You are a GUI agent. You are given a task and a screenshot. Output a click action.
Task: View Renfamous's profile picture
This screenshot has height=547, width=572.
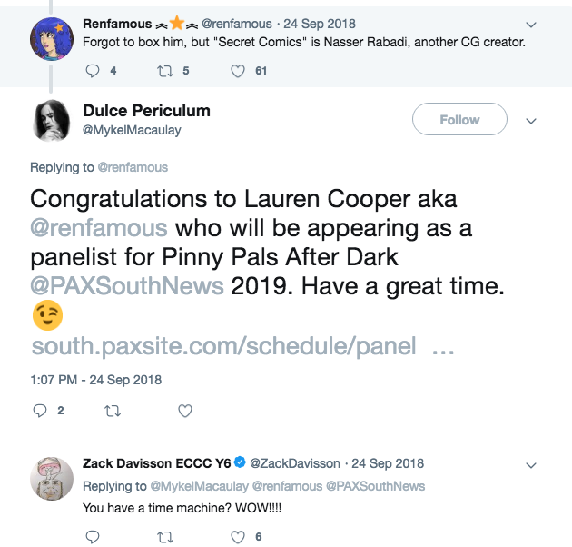coord(52,39)
